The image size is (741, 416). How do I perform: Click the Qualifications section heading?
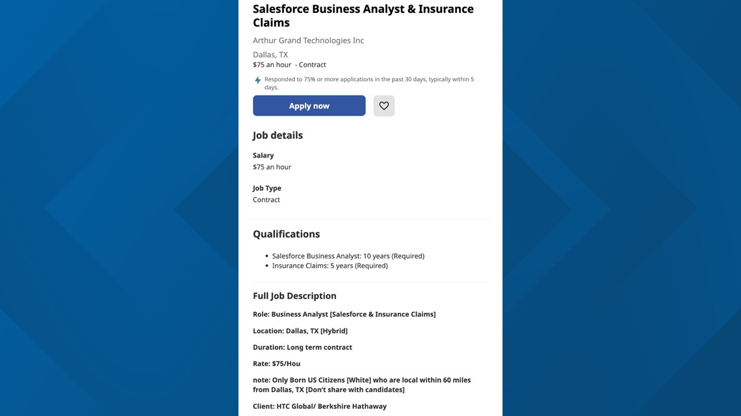coord(286,234)
